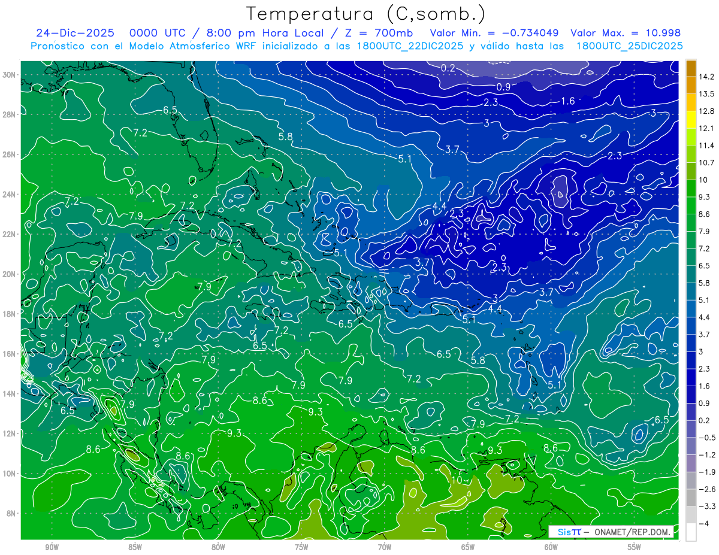Click the "0000 UTC" time text
The height and width of the screenshot is (555, 719).
157,33
